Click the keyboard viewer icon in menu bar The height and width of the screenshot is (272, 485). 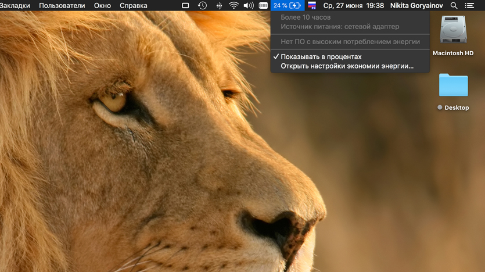[263, 5]
